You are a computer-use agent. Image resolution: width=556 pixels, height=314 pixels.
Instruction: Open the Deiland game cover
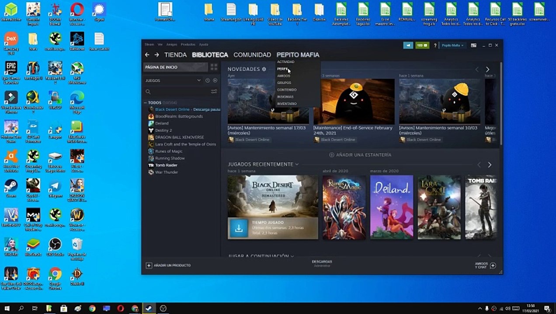tap(392, 207)
